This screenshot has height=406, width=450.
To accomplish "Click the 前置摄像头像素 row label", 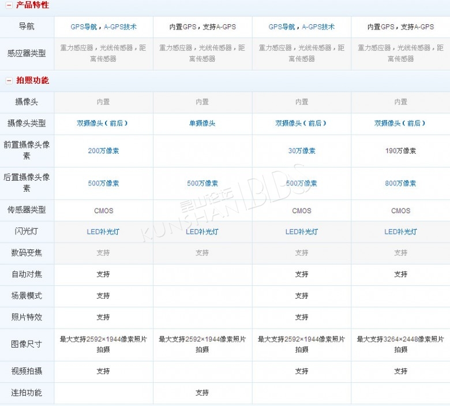I will coord(27,150).
